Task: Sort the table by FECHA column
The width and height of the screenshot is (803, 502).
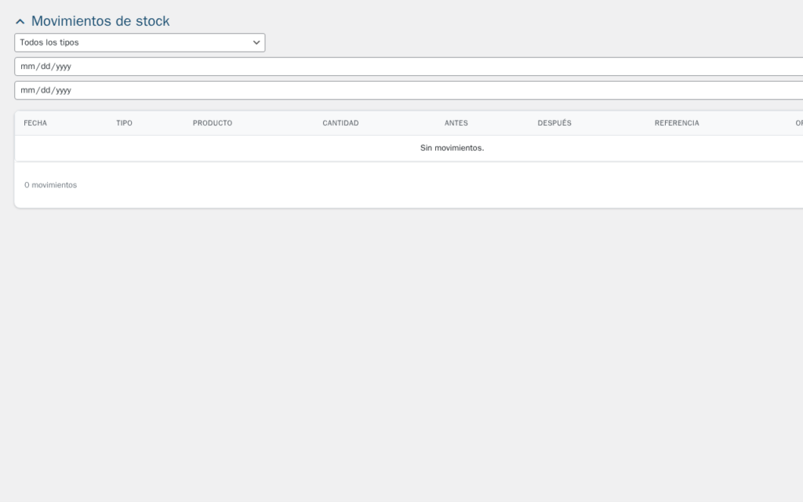Action: click(35, 123)
